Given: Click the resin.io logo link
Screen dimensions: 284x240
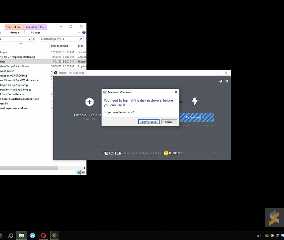Looking at the screenshot, I should click(173, 153).
